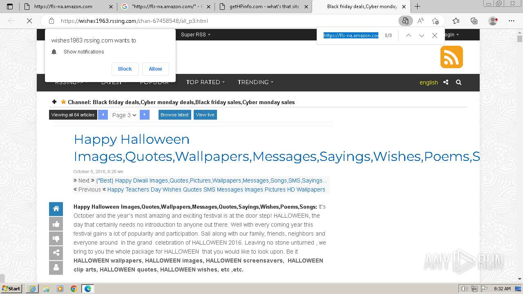View site information lock icon
The width and height of the screenshot is (523, 294).
51,21
